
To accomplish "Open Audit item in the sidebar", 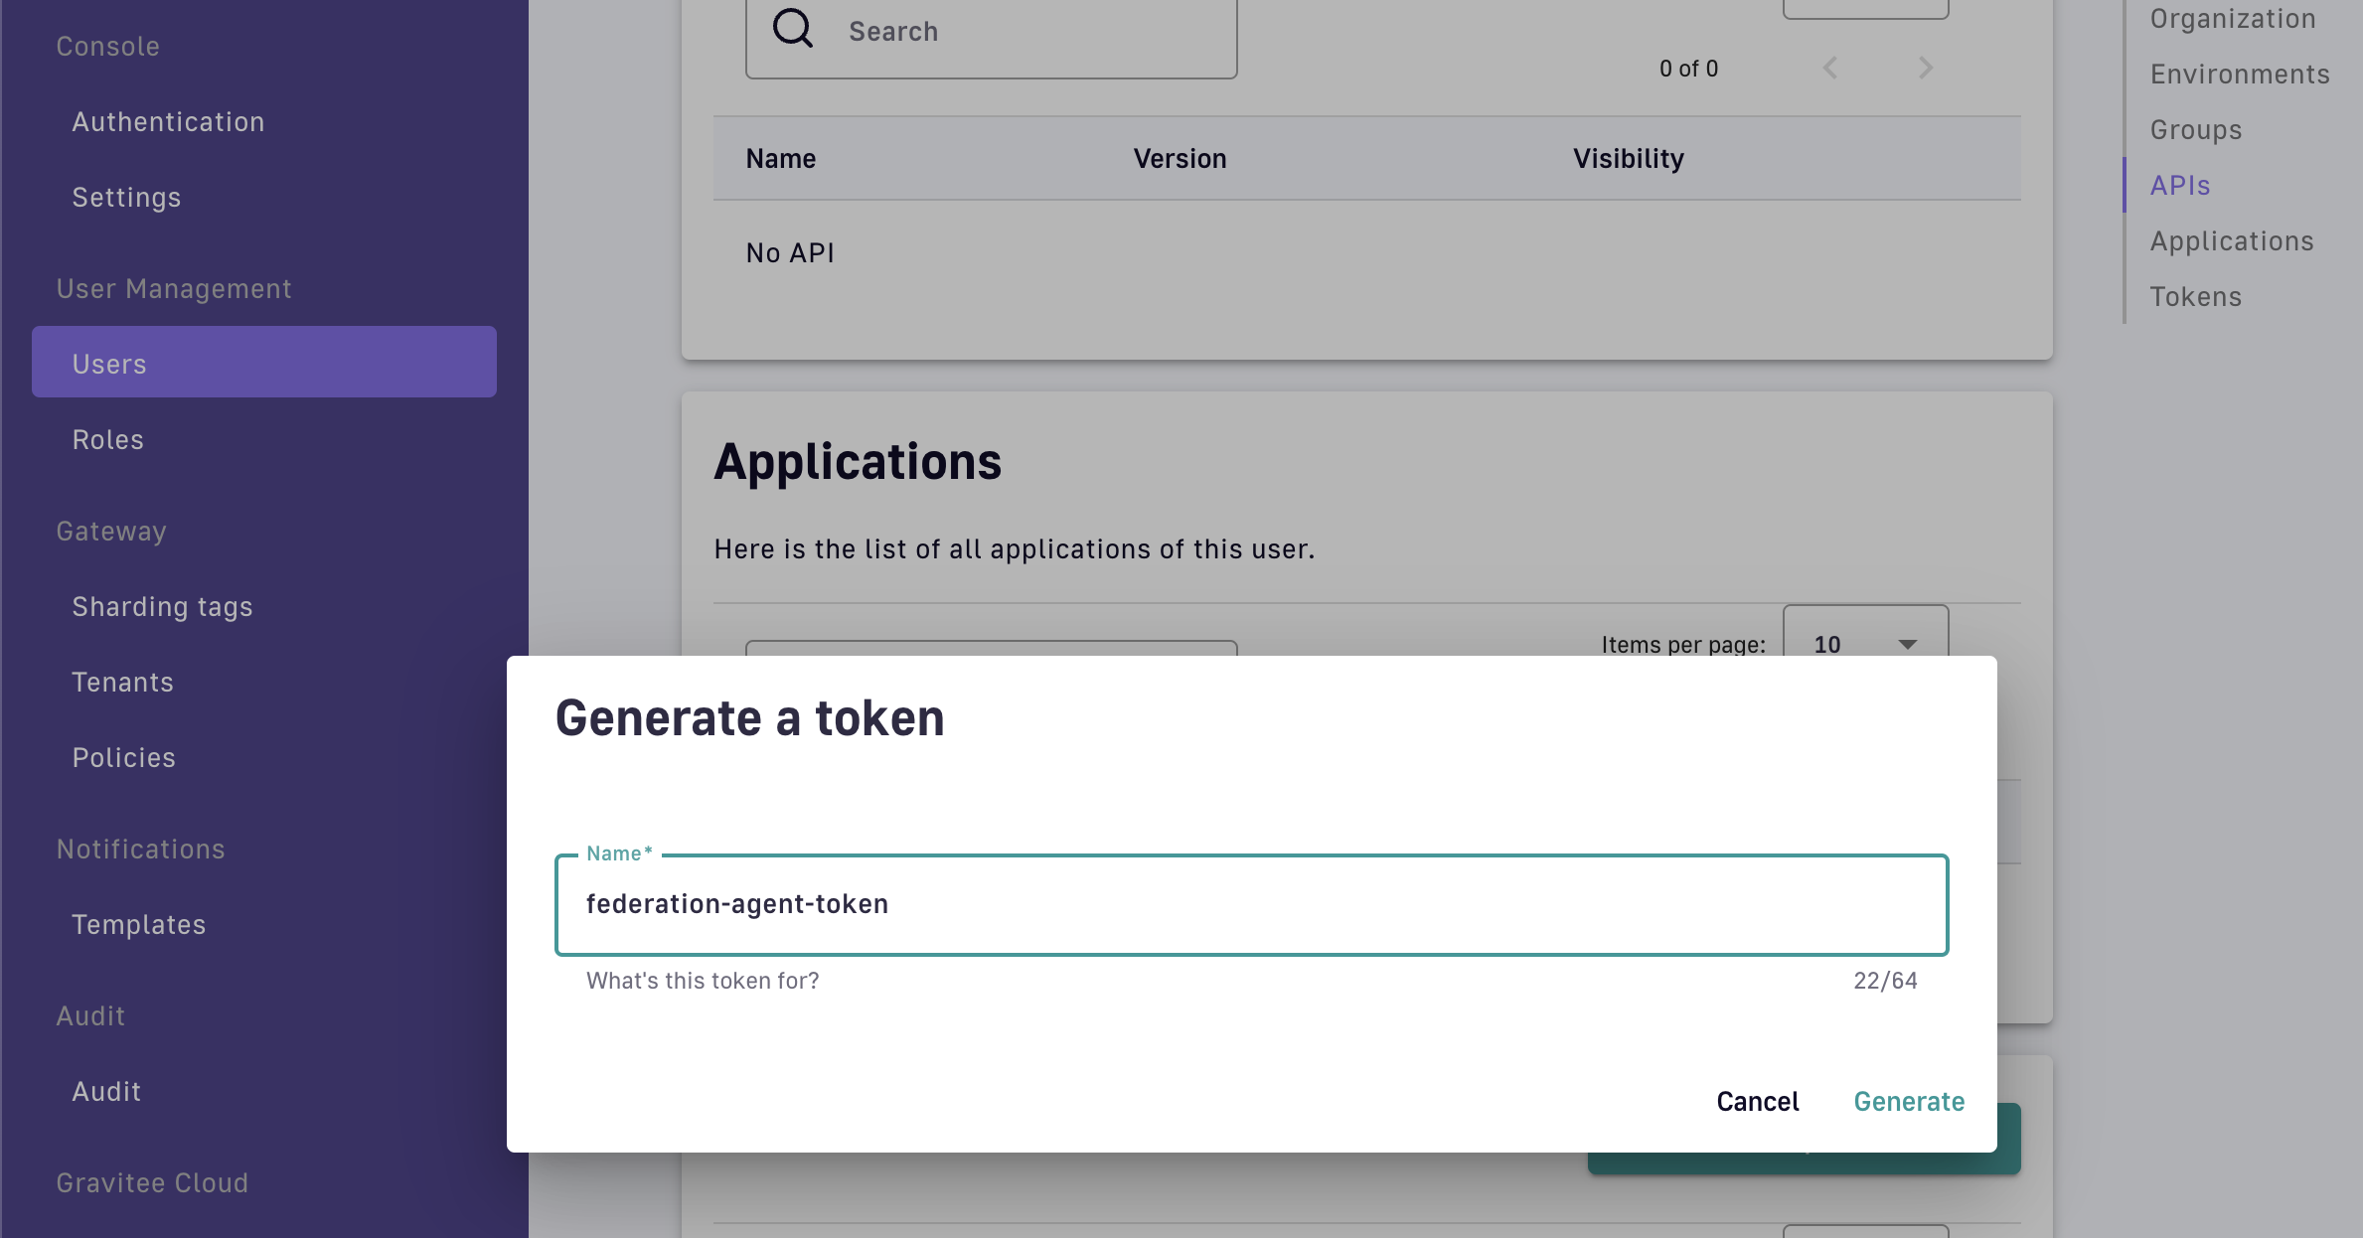I will point(106,1091).
